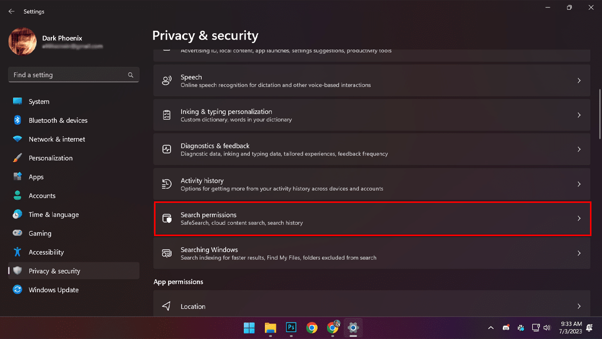Click the vertical scrollbar on the right
The height and width of the screenshot is (339, 602).
pyautogui.click(x=600, y=116)
